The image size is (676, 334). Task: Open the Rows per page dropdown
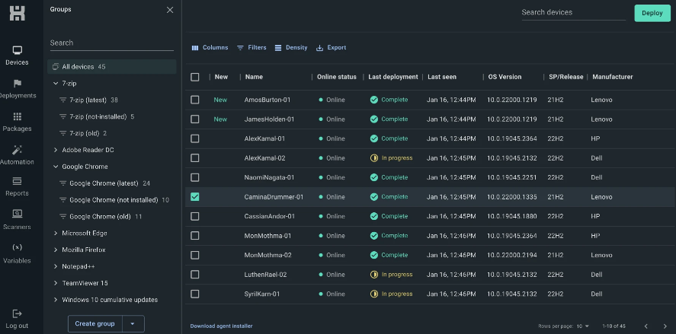point(581,326)
